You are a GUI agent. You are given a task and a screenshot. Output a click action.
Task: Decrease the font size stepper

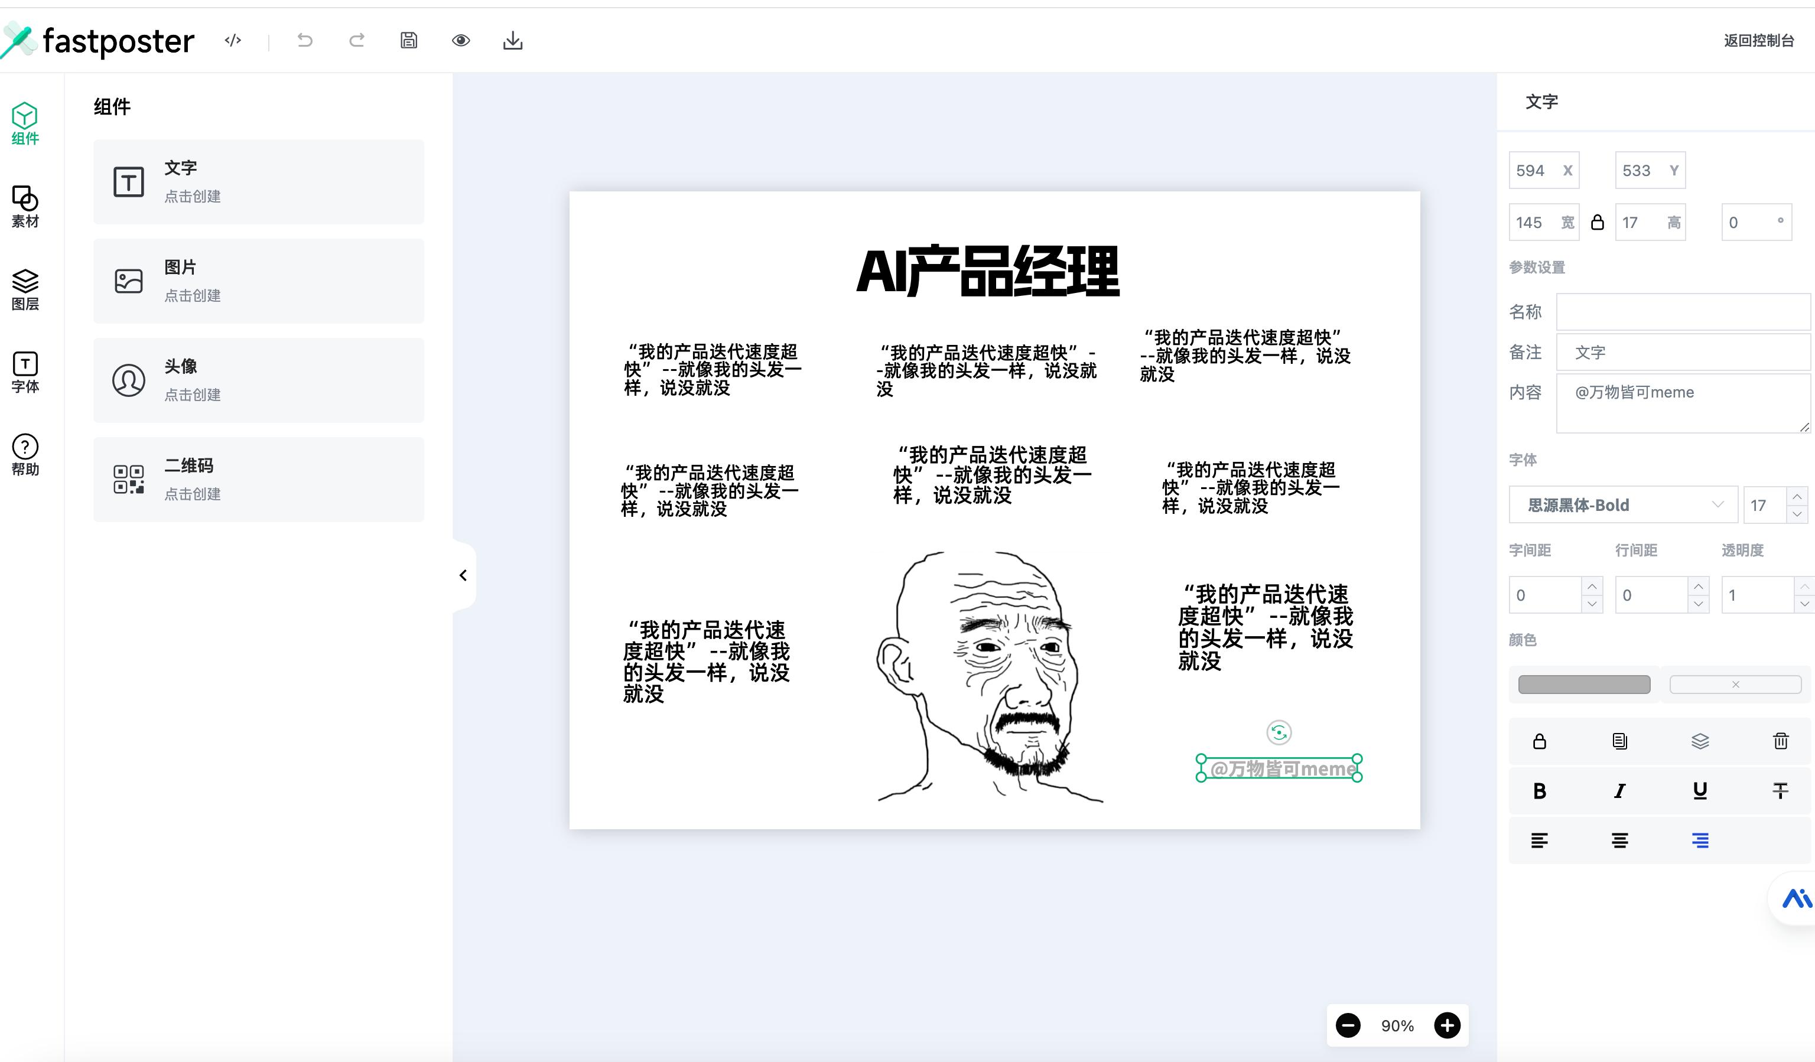click(x=1797, y=514)
